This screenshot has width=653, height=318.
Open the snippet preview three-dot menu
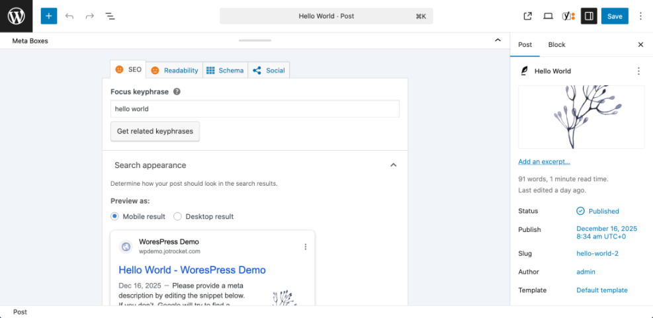click(305, 247)
